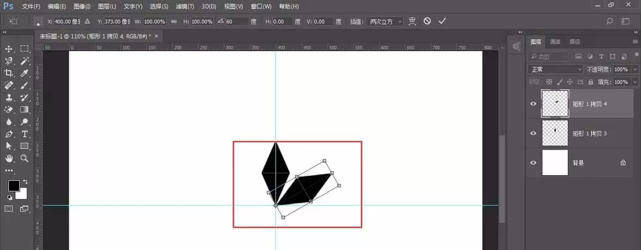Select the Rectangle shape tool

click(x=24, y=146)
